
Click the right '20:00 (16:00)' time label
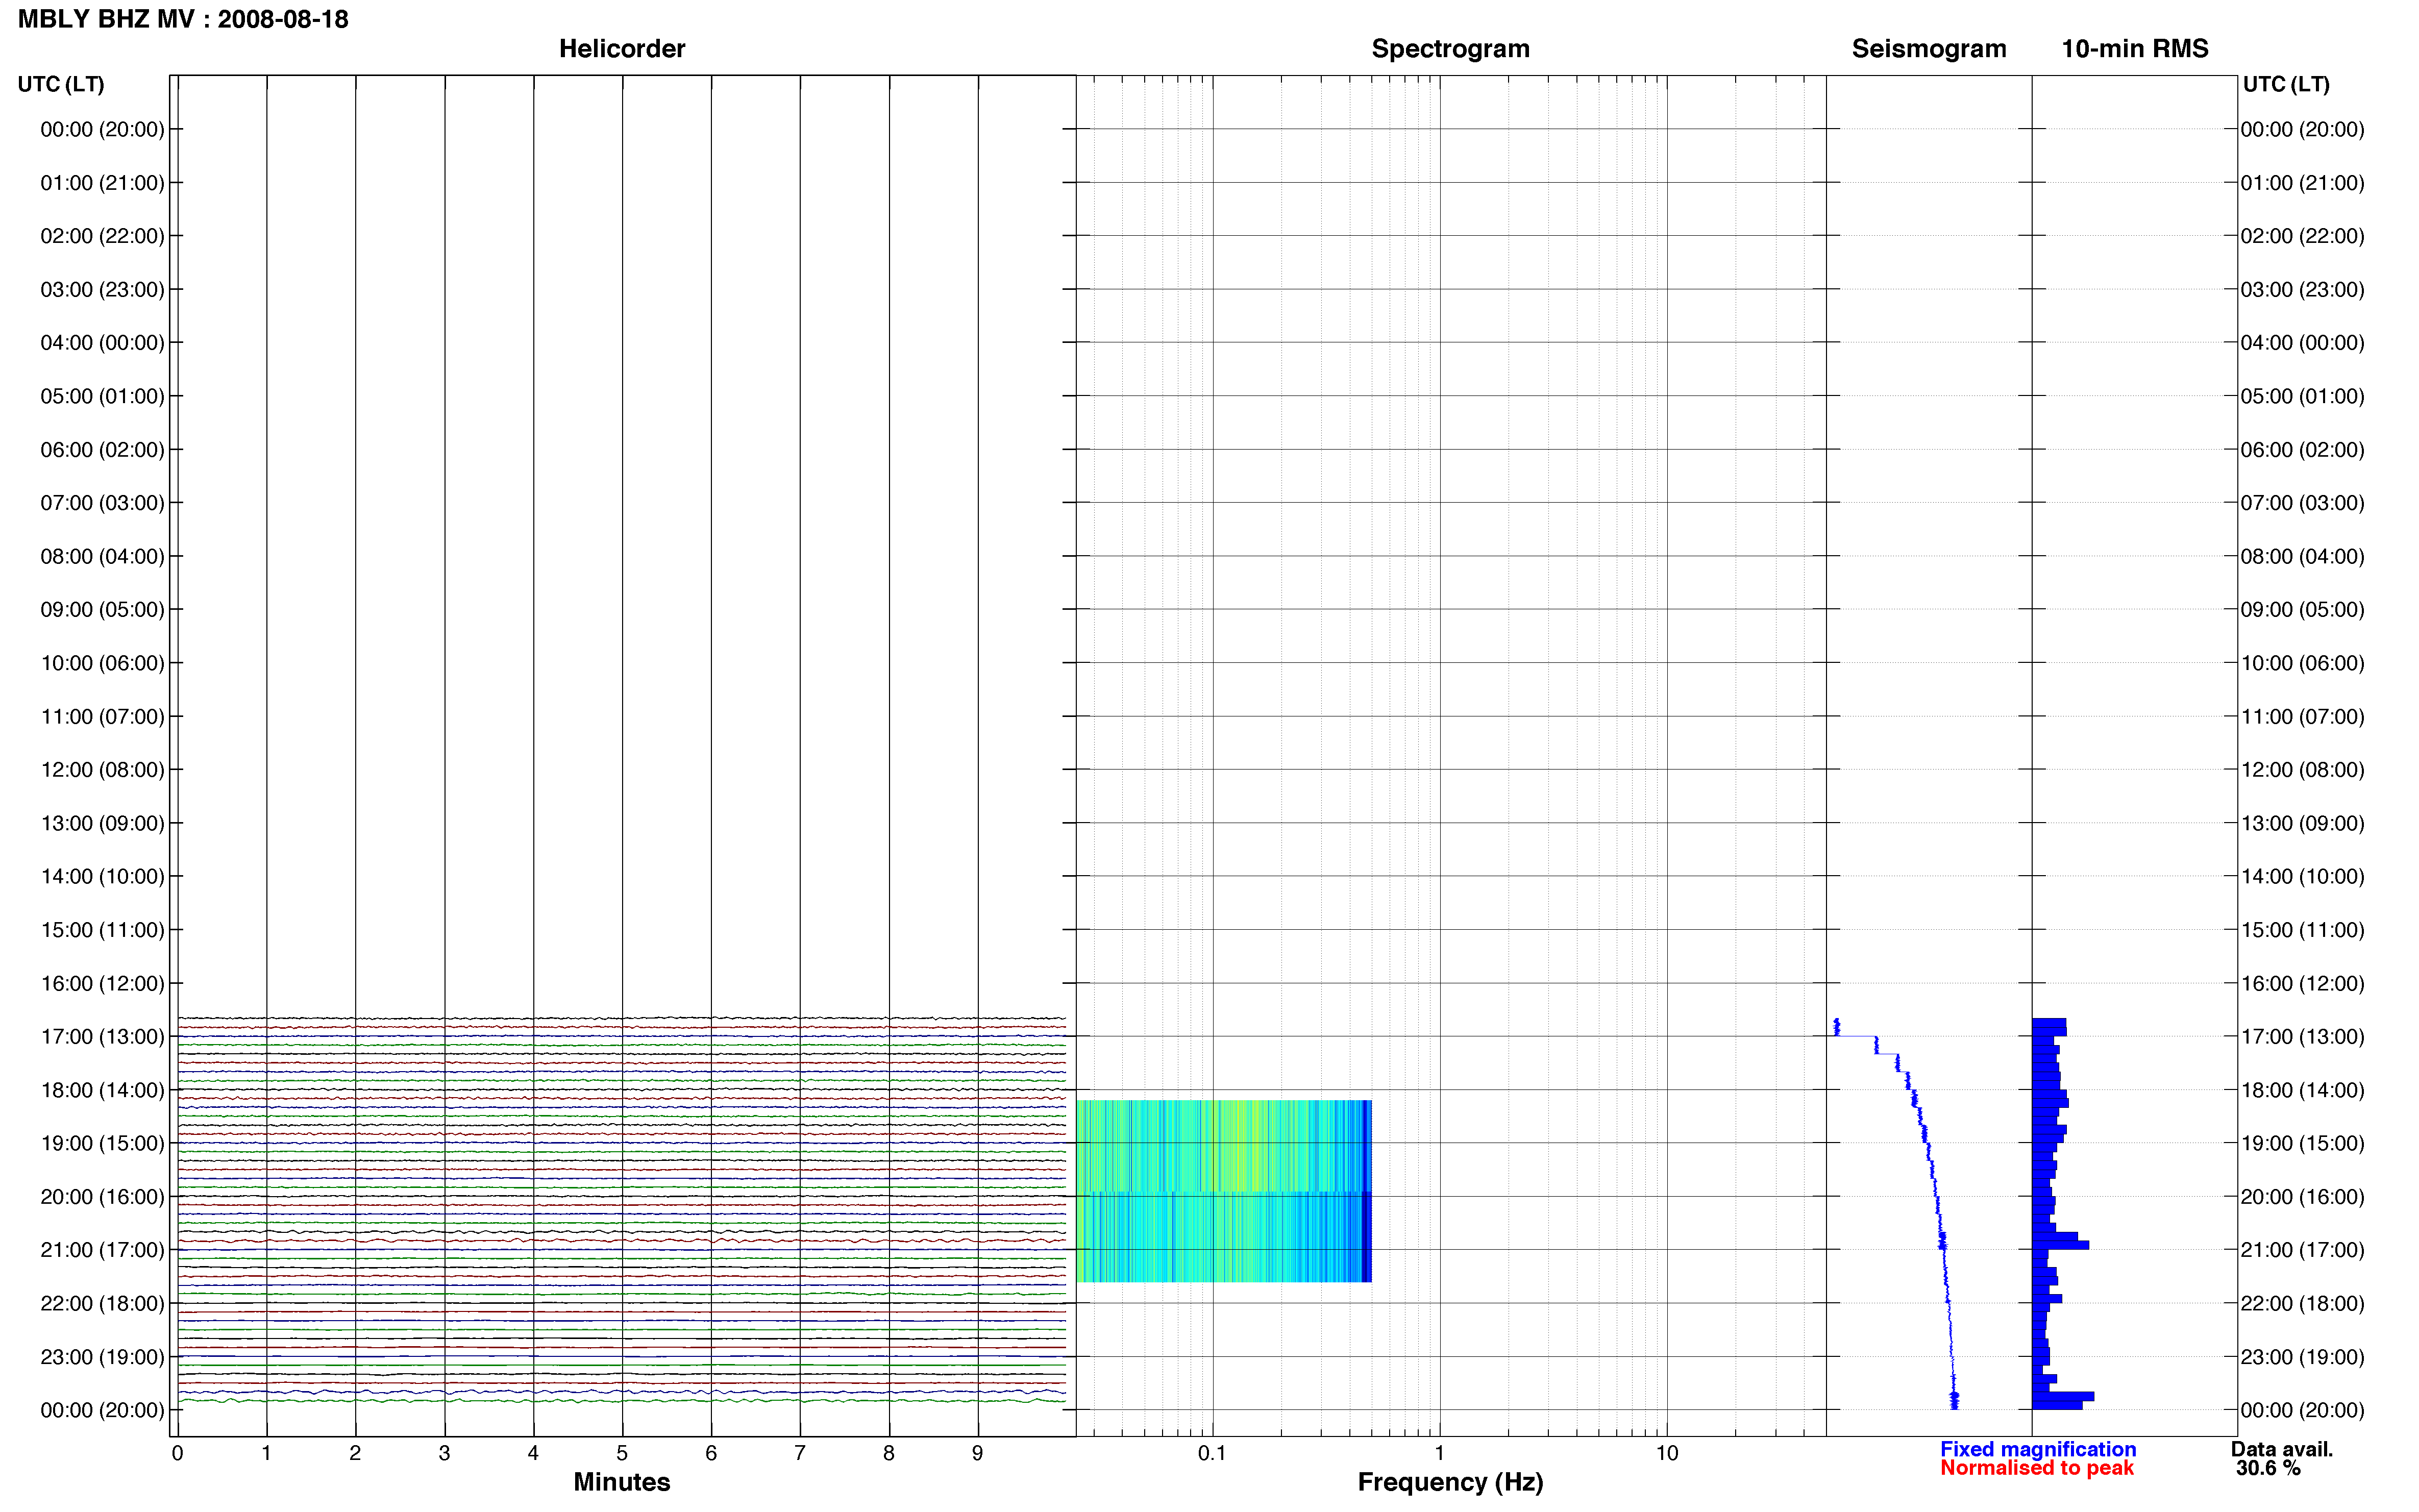coord(2302,1196)
